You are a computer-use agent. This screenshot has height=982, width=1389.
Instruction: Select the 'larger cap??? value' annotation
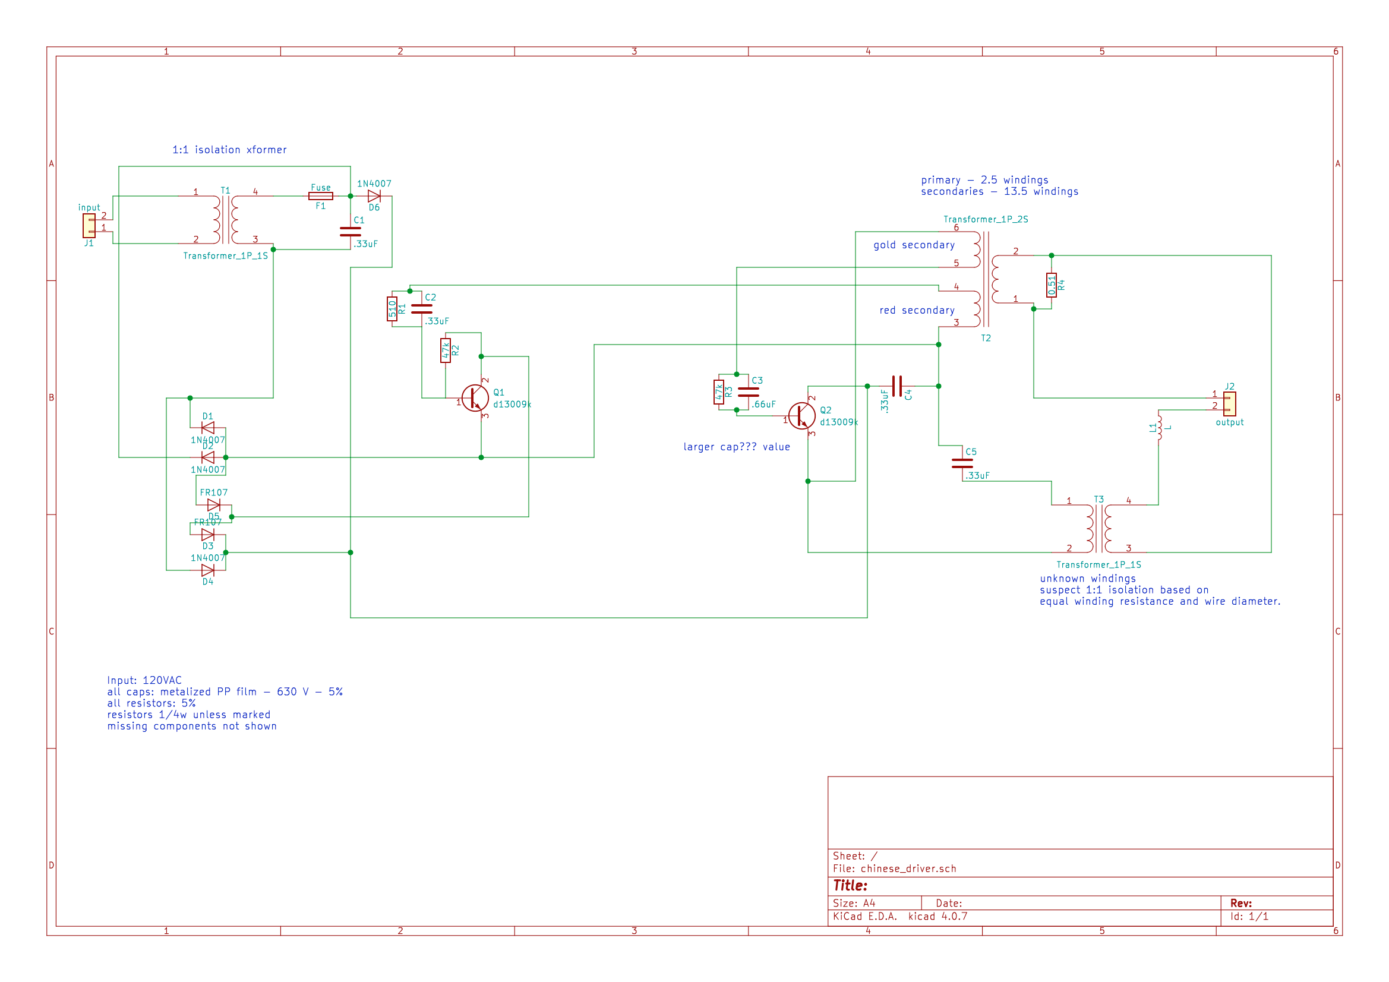click(736, 447)
